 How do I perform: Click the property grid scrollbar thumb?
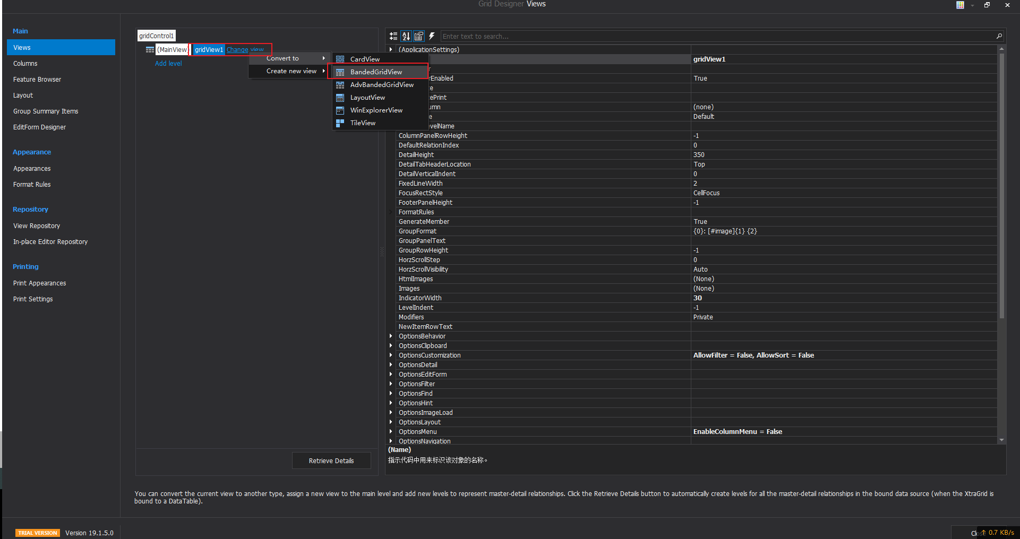(x=1002, y=186)
